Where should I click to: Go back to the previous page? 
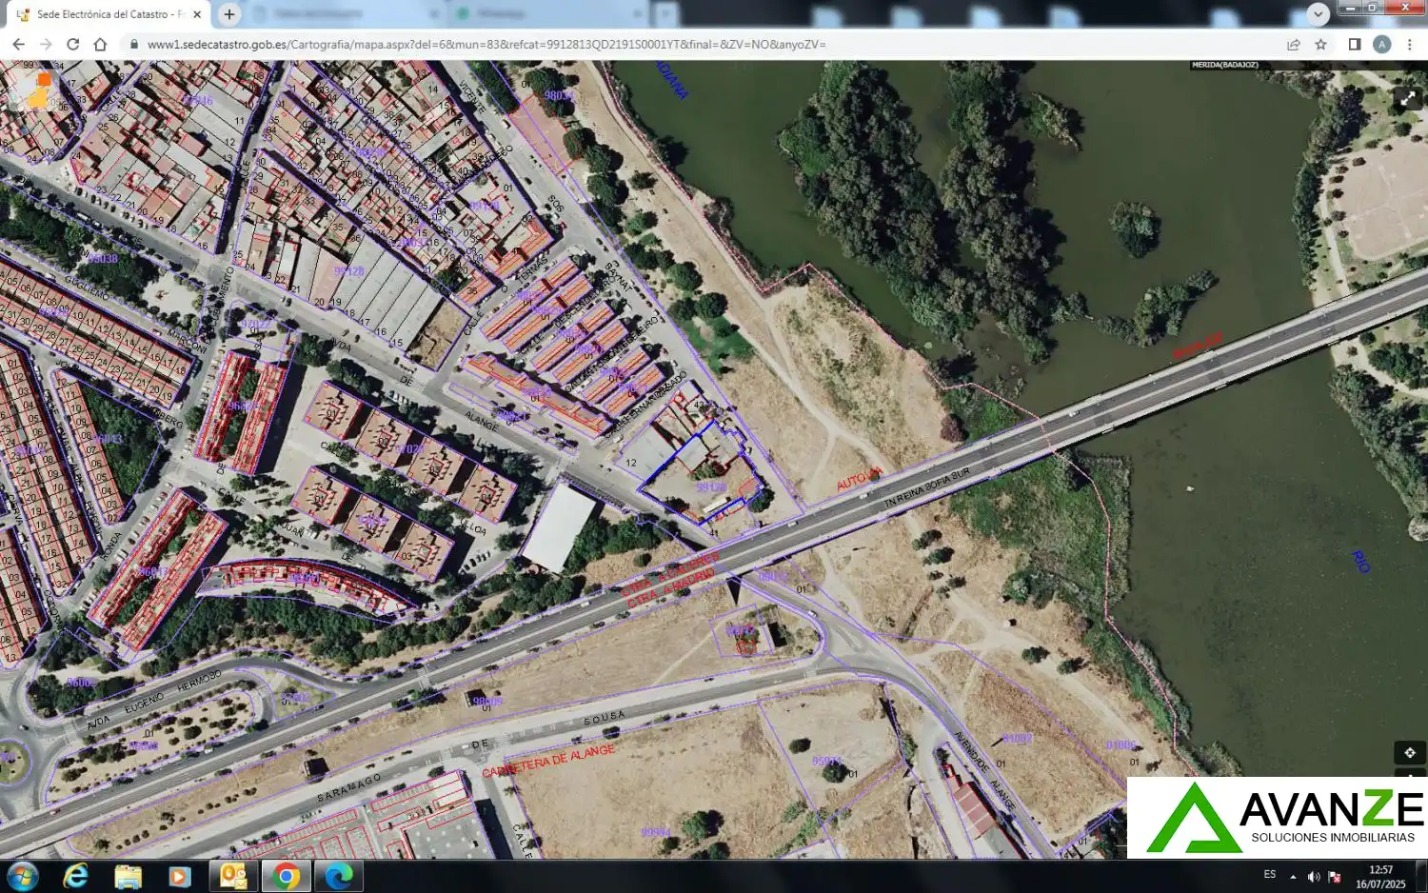pyautogui.click(x=18, y=44)
